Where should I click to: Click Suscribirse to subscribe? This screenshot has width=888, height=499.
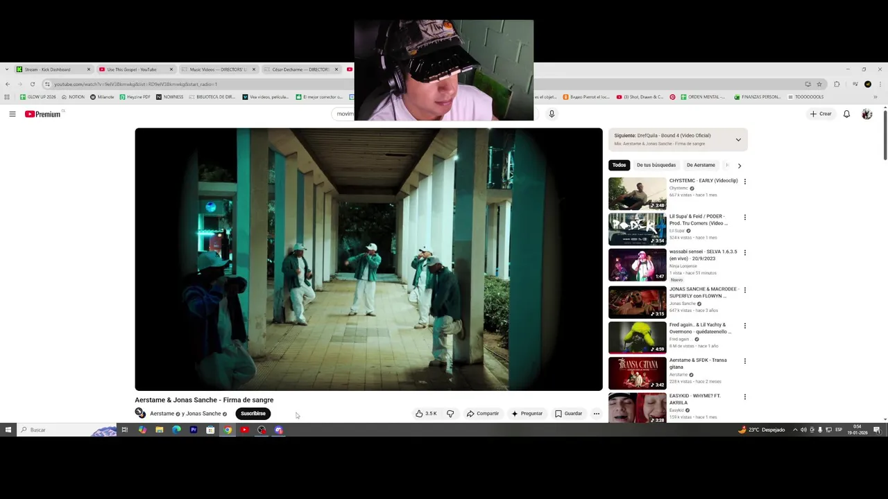coord(253,414)
